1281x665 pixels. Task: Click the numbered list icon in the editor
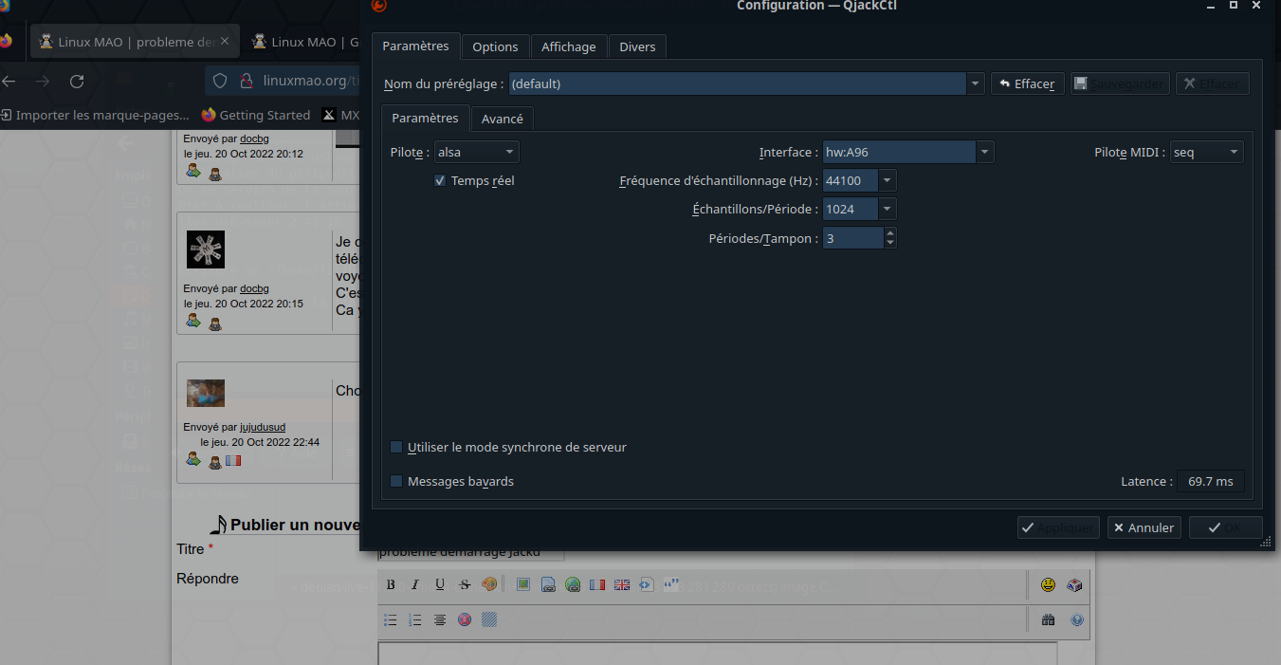(414, 619)
